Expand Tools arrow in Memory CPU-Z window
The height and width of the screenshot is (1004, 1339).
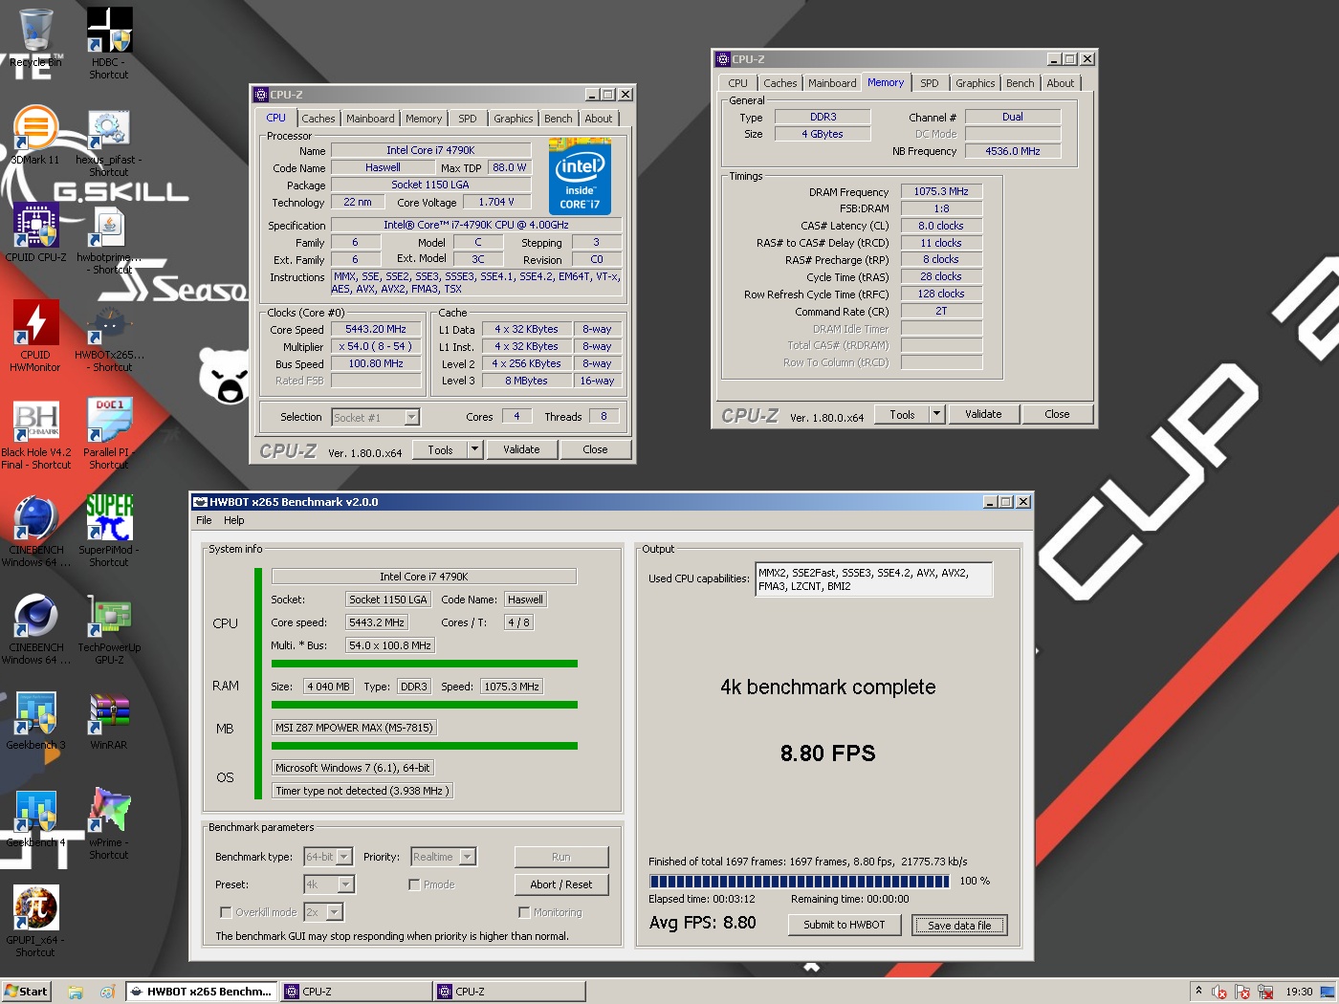(936, 414)
